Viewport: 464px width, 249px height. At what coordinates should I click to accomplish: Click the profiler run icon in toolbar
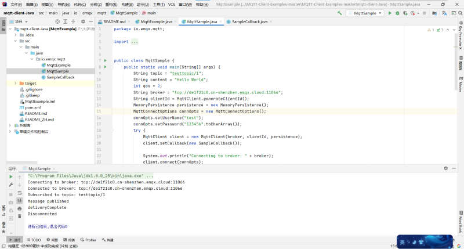click(x=412, y=13)
